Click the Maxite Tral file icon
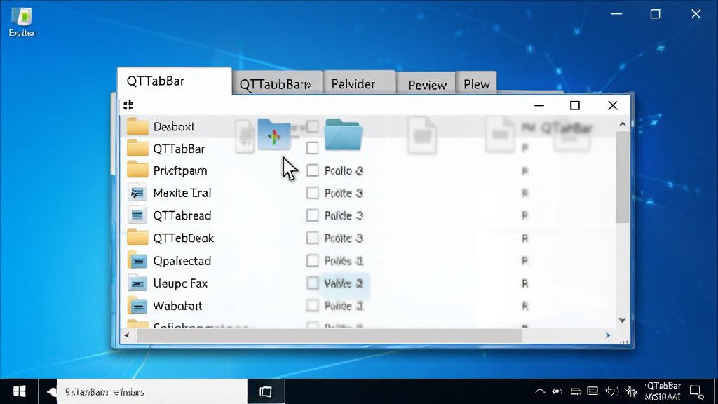This screenshot has height=404, width=718. point(137,193)
